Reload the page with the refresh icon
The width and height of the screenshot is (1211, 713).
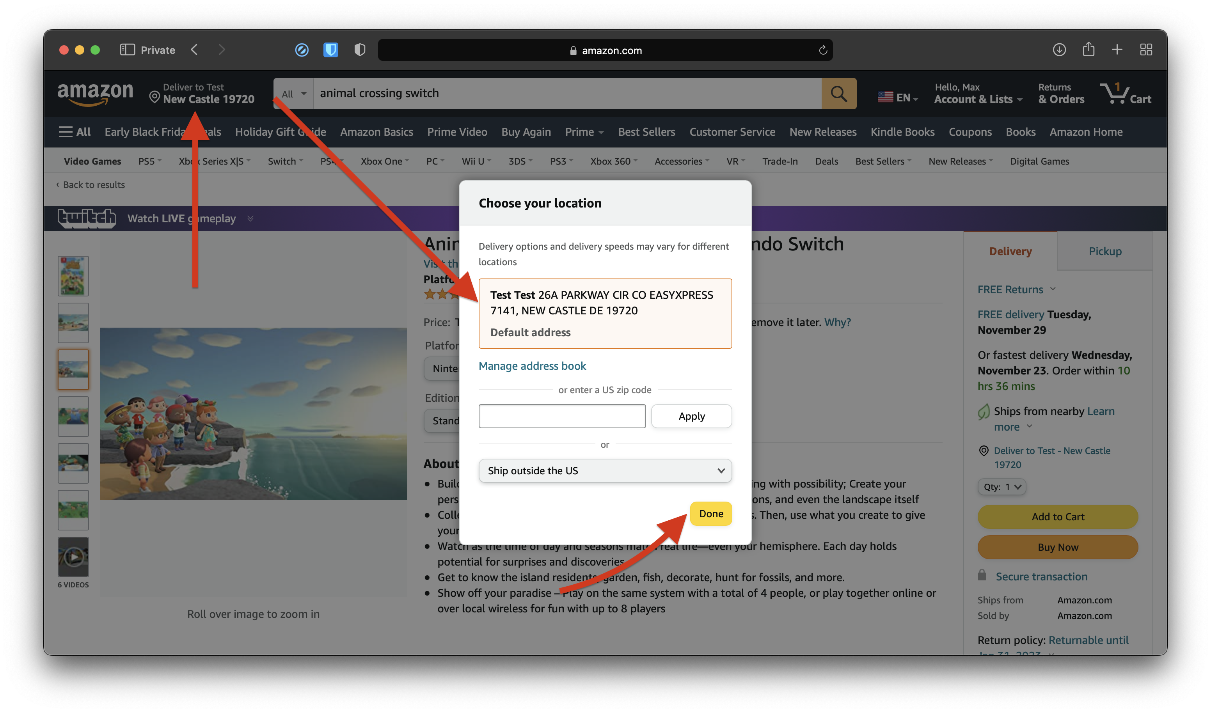[x=823, y=50]
